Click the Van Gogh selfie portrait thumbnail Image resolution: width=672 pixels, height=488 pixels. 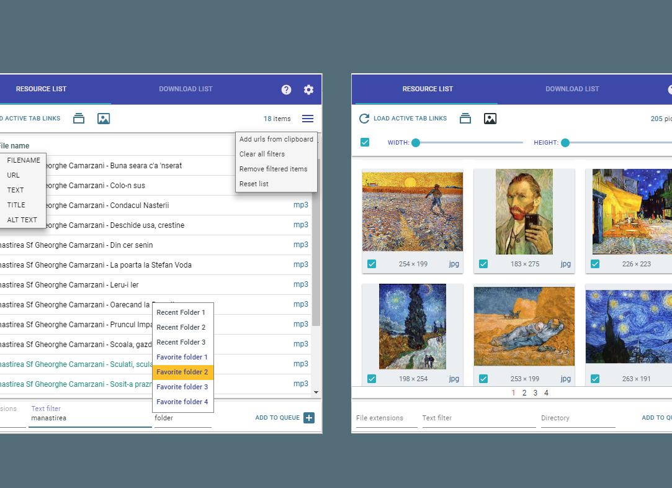pos(524,212)
